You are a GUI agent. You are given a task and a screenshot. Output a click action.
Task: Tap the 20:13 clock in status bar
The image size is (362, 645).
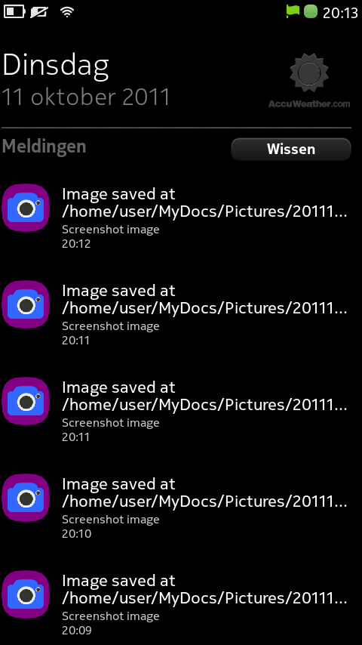point(340,13)
